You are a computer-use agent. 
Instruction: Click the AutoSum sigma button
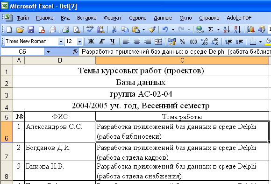(210, 29)
